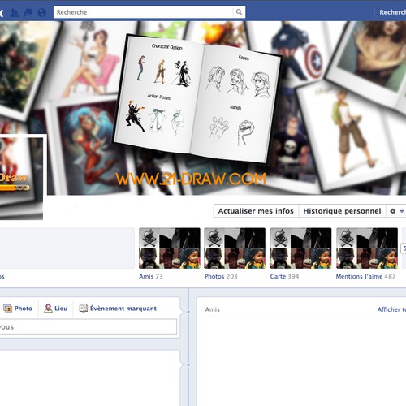Open the messages icon in the header

[28, 12]
